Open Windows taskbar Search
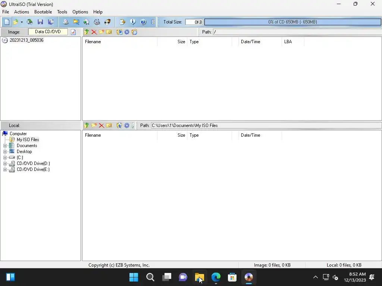Viewport: 382px width, 286px height. pos(150,277)
